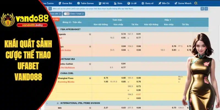The image size is (220, 110).
Task: Pick Shanghai Fives win odds 6.75
Action: 106,78
